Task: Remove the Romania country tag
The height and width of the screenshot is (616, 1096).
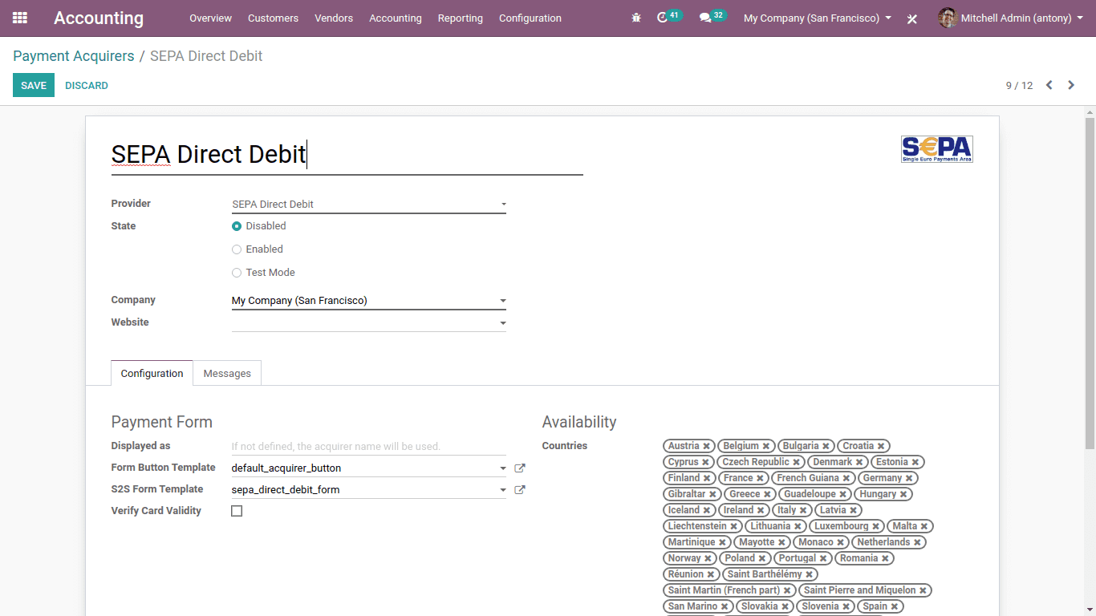Action: (885, 558)
